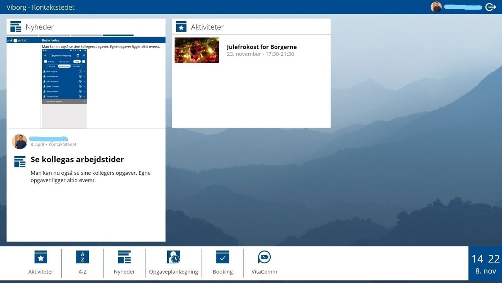Switch to the first news slide indicator

click(x=22, y=36)
